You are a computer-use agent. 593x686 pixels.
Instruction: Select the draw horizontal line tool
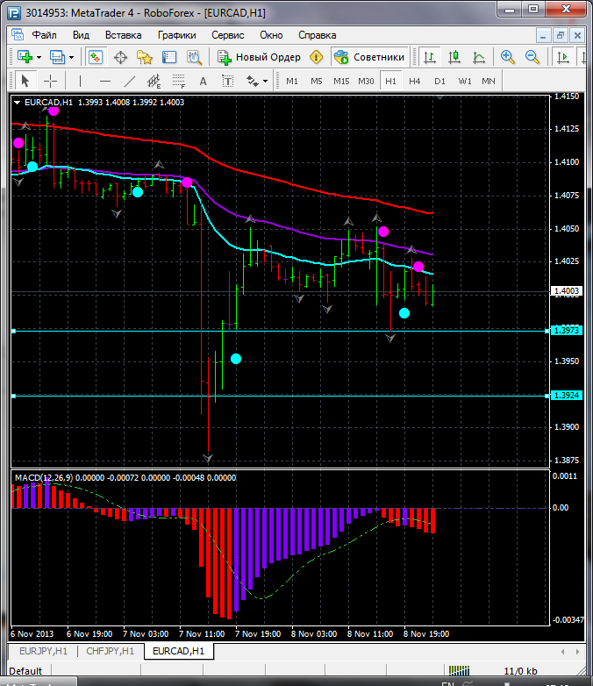(x=105, y=81)
